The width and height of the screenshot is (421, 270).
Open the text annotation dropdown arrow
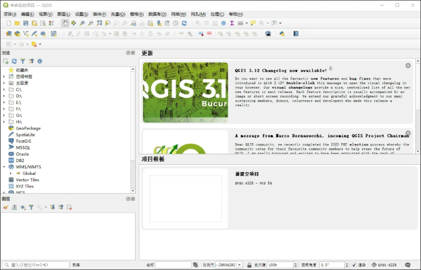tap(280, 23)
